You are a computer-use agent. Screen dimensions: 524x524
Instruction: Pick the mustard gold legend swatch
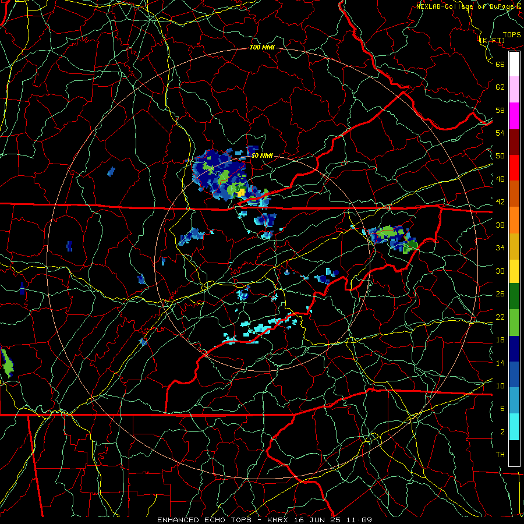click(514, 246)
